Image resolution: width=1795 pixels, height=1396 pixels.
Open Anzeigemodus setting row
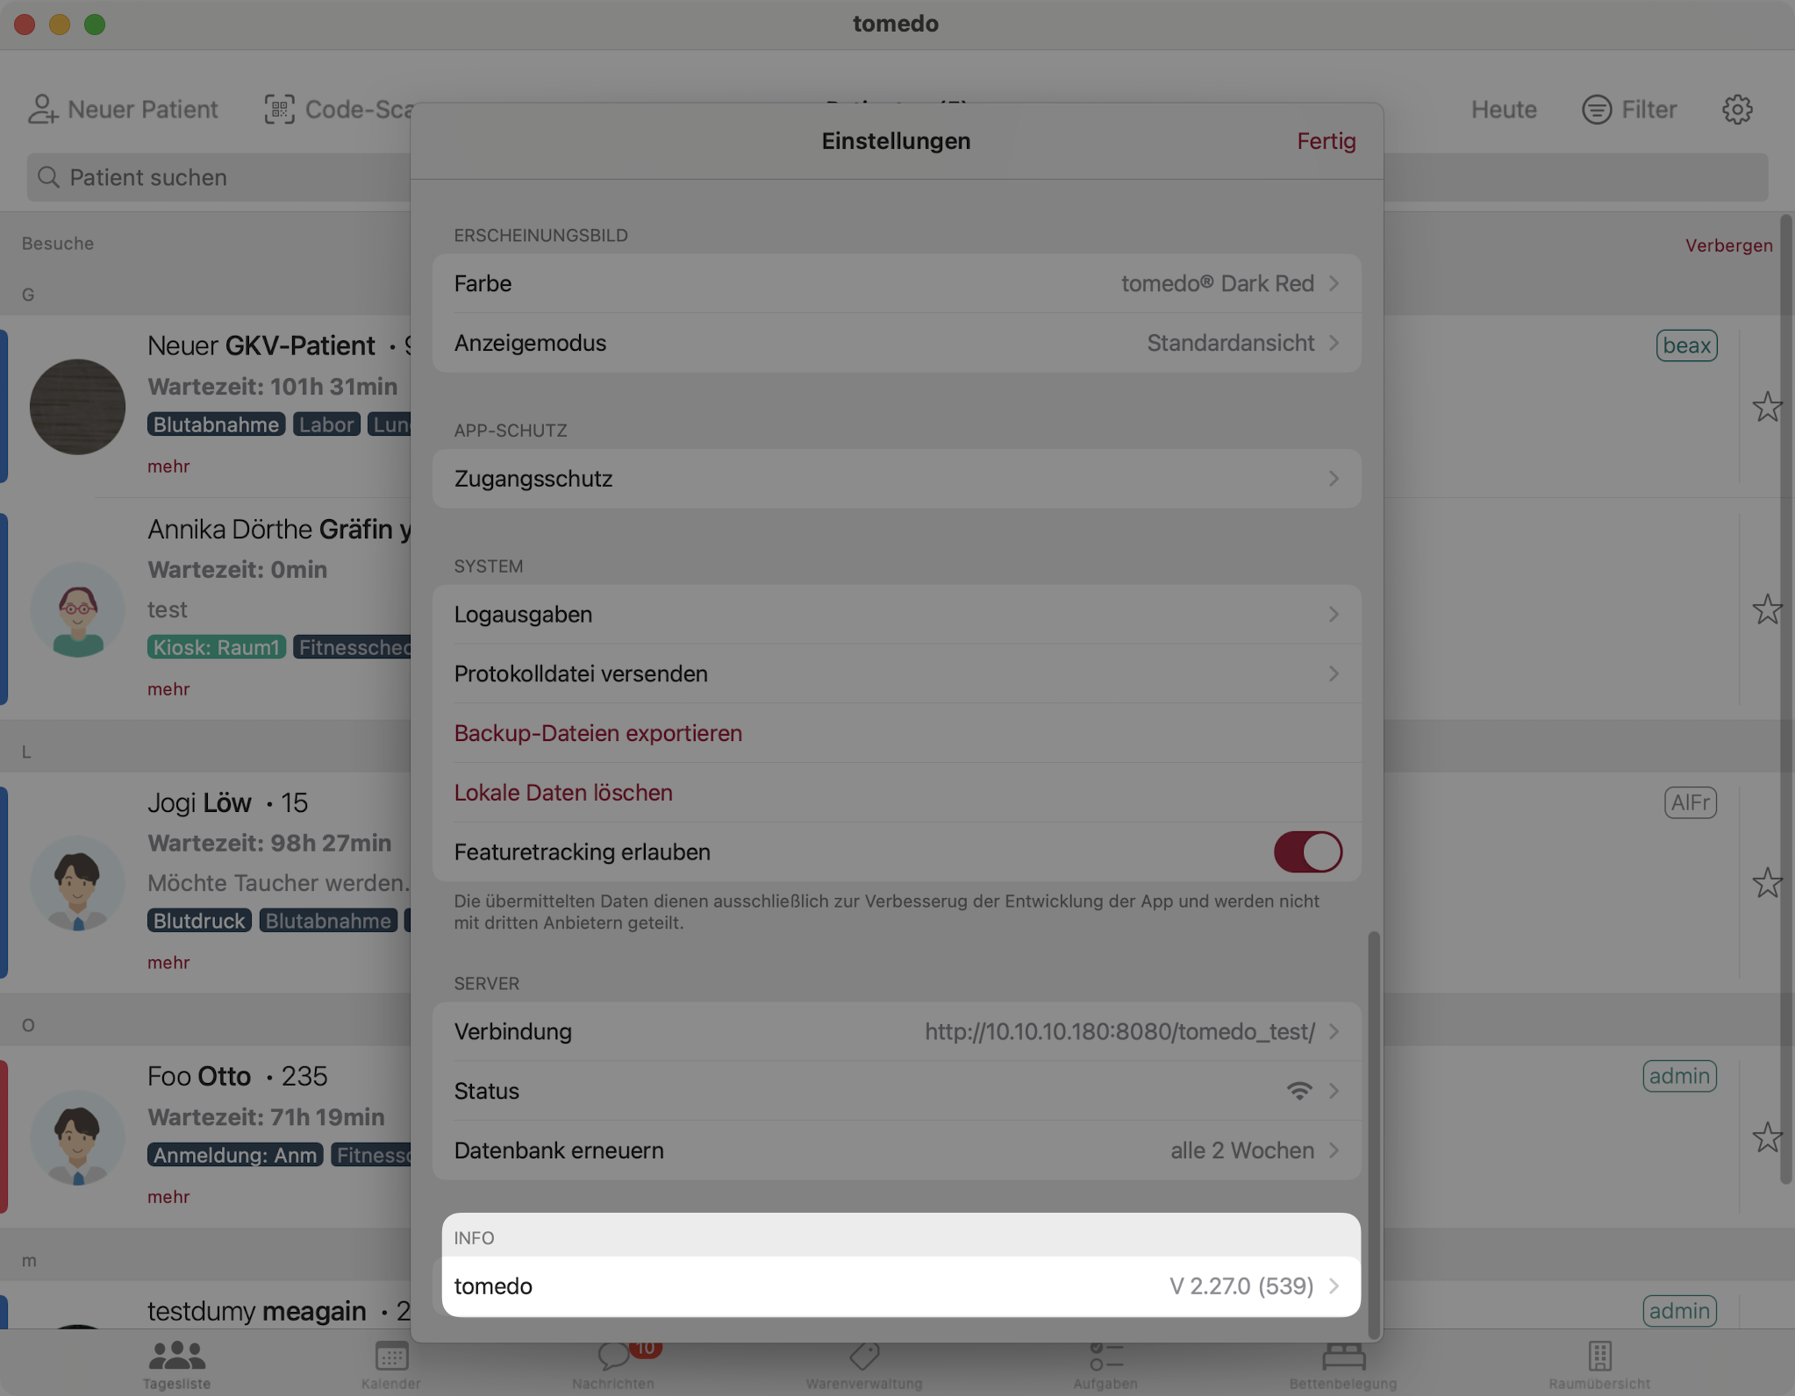click(897, 343)
